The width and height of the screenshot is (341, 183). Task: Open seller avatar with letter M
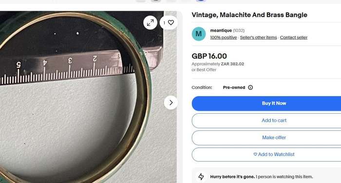click(x=199, y=34)
